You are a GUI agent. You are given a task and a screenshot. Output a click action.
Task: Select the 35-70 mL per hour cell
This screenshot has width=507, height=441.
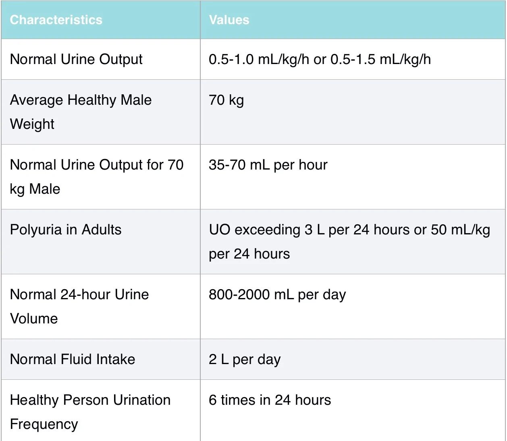click(x=353, y=177)
